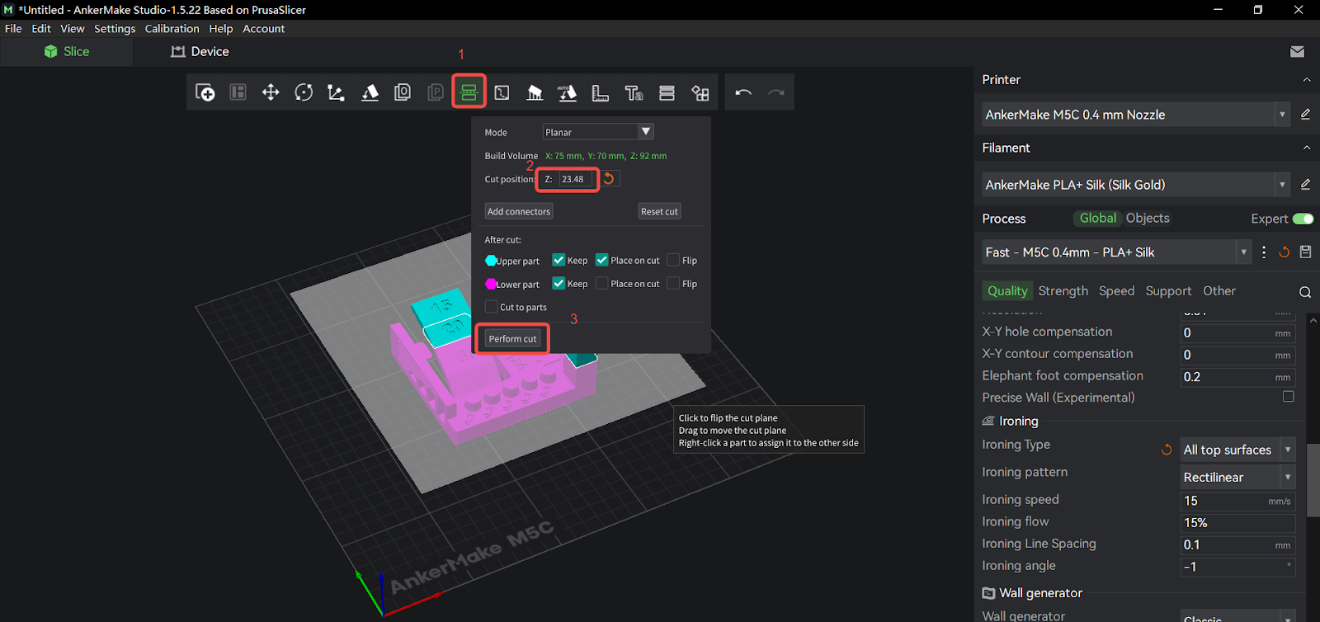Screen dimensions: 1320x622
Task: Open the cut Mode dropdown
Action: pos(598,132)
